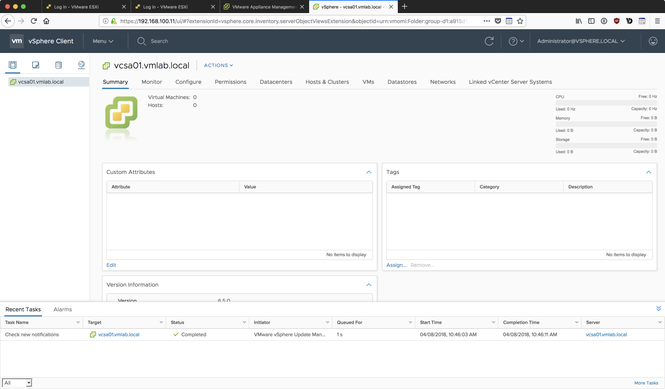Open the Administrator@VSPHERE.LOCAL user menu
665x389 pixels.
pyautogui.click(x=581, y=41)
